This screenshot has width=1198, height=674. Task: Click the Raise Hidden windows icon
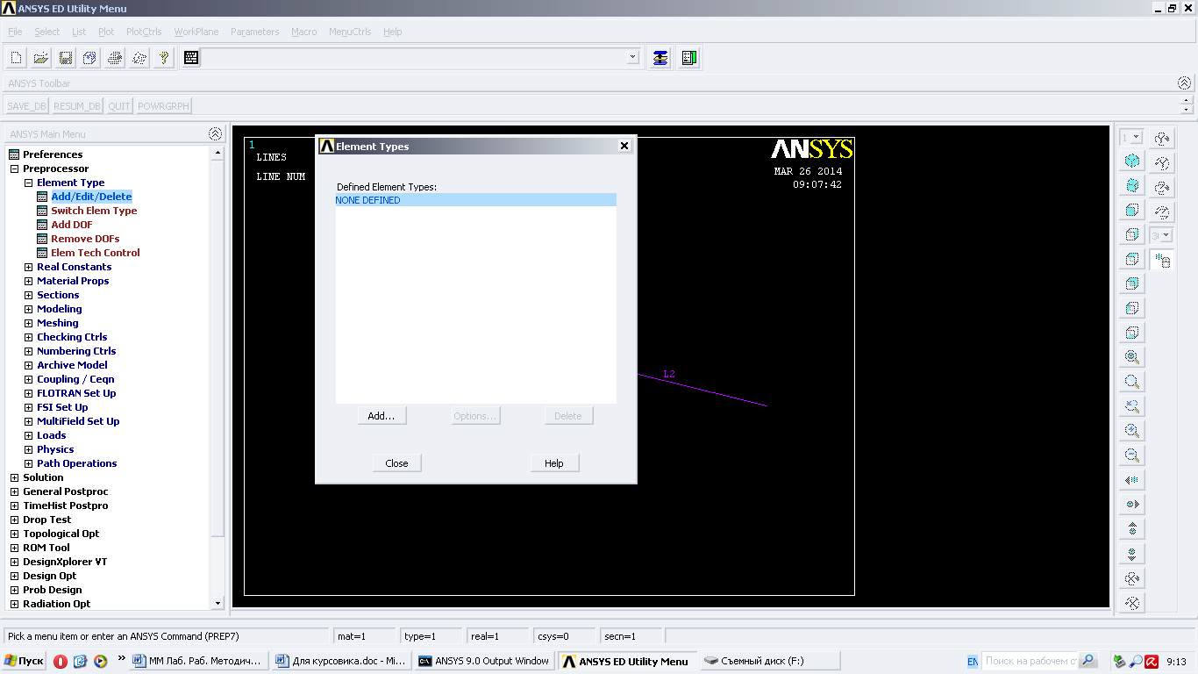[660, 58]
